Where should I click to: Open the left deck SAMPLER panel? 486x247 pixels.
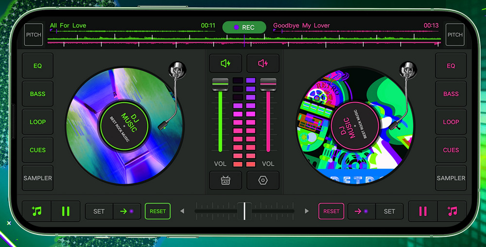point(37,178)
